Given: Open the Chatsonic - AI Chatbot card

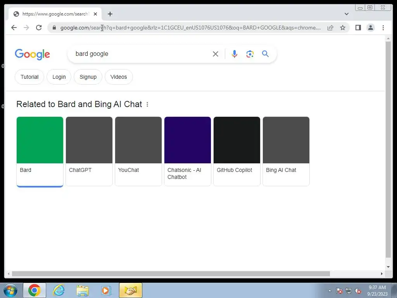Looking at the screenshot, I should click(x=188, y=152).
